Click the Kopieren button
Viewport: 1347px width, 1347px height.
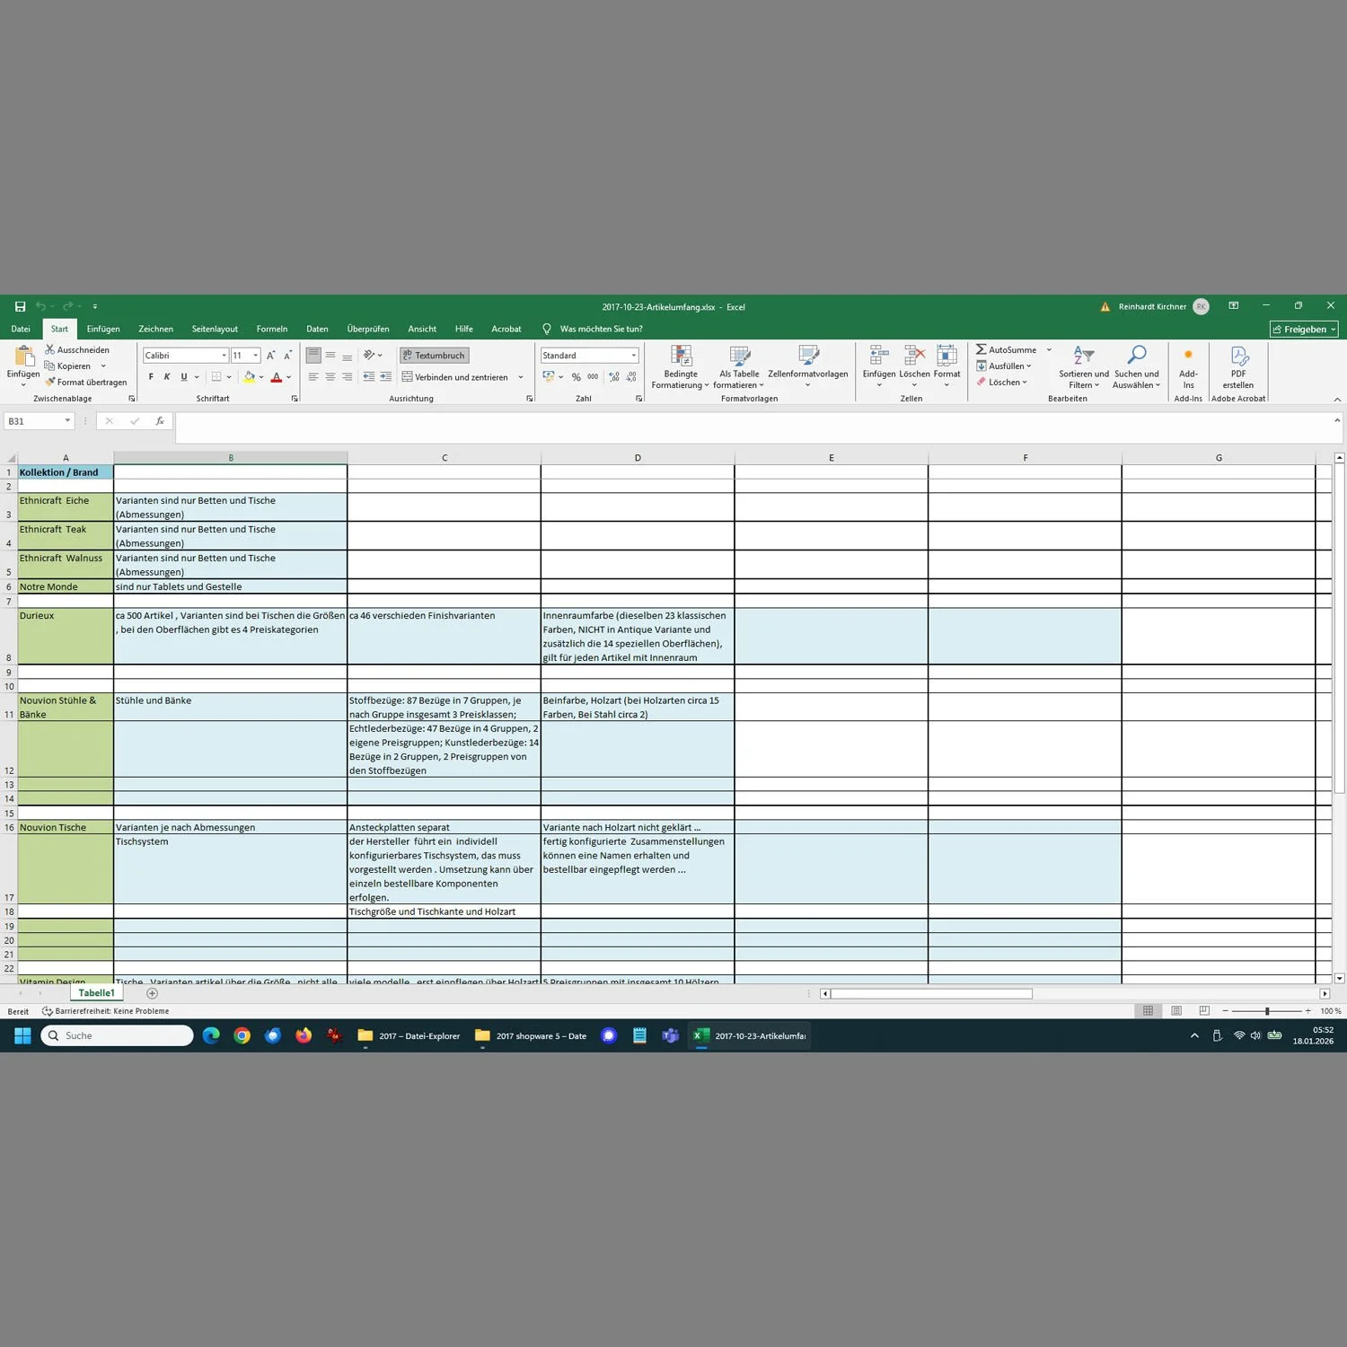67,365
